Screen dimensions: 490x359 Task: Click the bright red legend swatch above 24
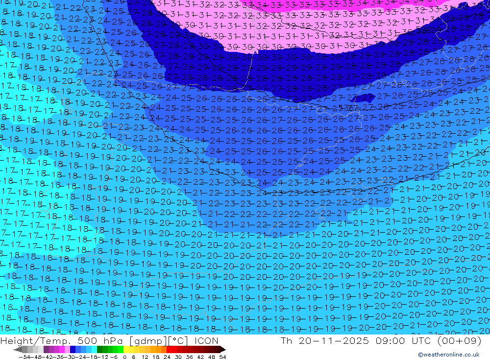click(169, 349)
